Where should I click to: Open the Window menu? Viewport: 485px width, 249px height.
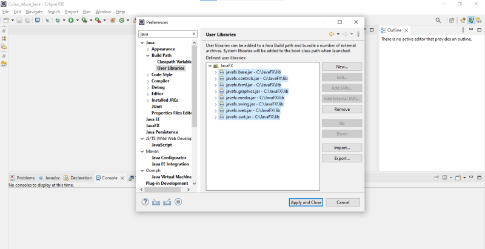pos(103,12)
